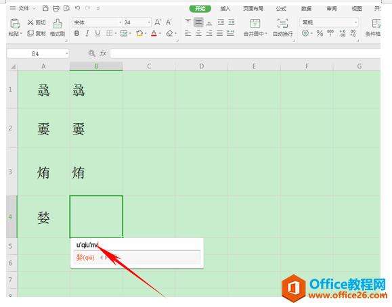Apply percent style format

(x=320, y=33)
